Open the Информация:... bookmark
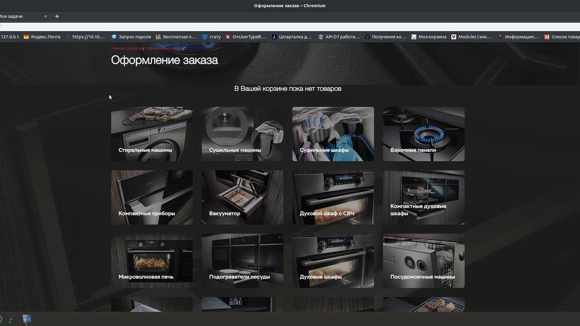580x326 pixels. pyautogui.click(x=518, y=37)
